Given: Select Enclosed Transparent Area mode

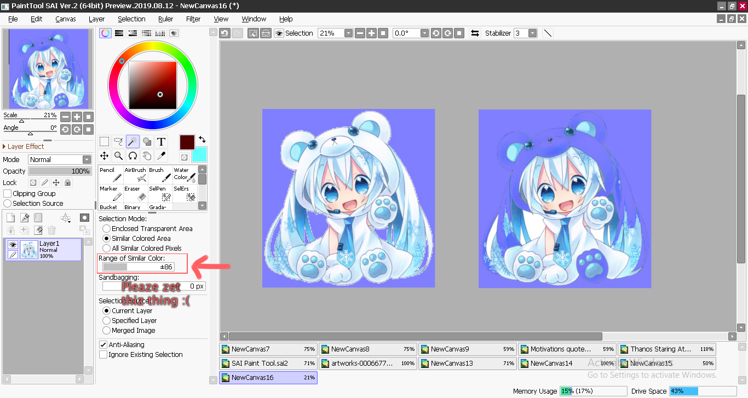Looking at the screenshot, I should coord(106,228).
